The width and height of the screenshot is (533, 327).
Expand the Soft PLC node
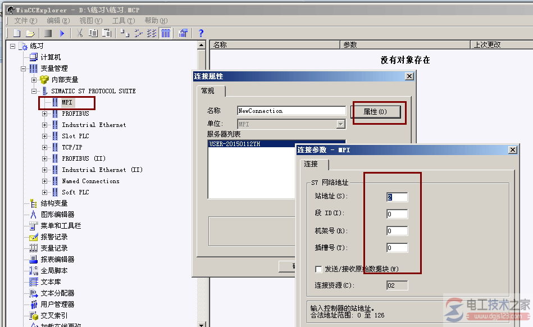pyautogui.click(x=44, y=192)
